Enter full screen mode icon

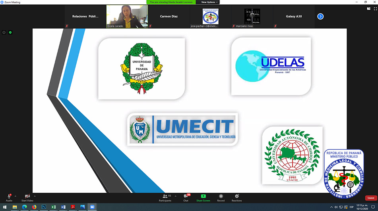[375, 9]
